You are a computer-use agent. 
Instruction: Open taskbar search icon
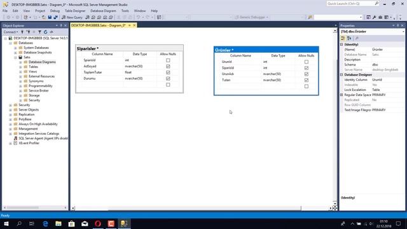19,223
